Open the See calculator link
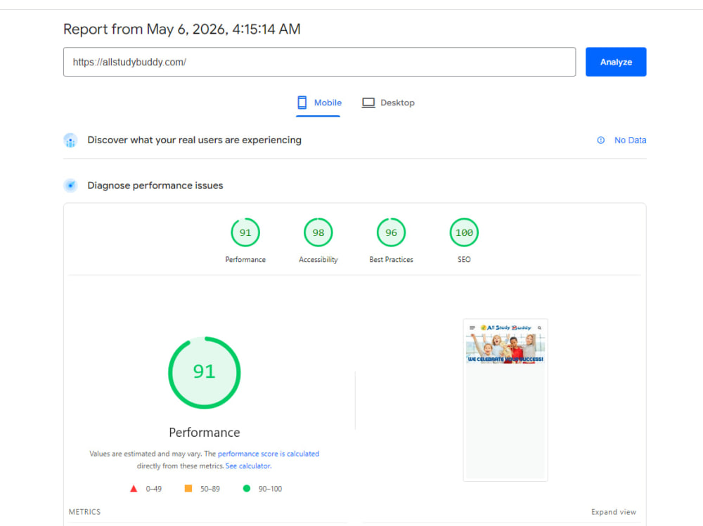703x526 pixels. click(248, 466)
